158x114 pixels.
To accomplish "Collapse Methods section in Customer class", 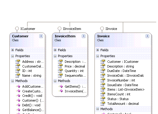I will (13, 81).
